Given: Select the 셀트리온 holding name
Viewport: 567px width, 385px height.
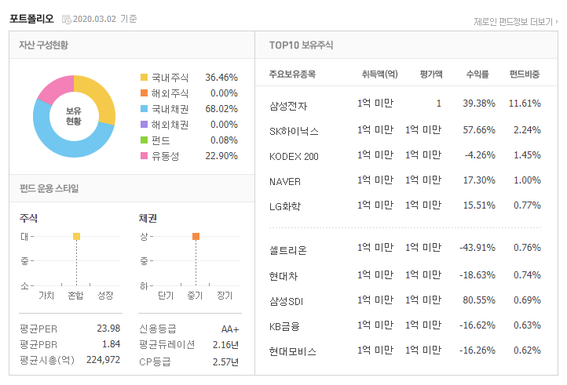Looking at the screenshot, I should 288,250.
